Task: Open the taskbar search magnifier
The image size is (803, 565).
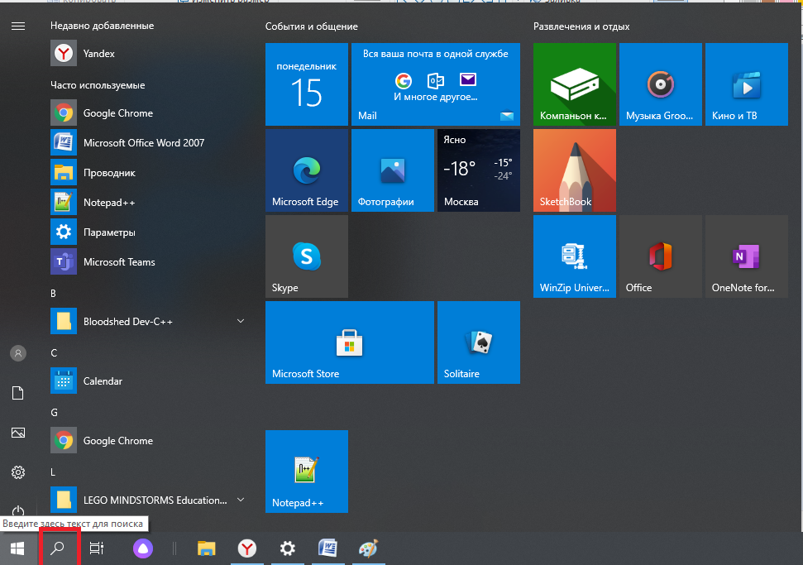Action: [x=58, y=548]
